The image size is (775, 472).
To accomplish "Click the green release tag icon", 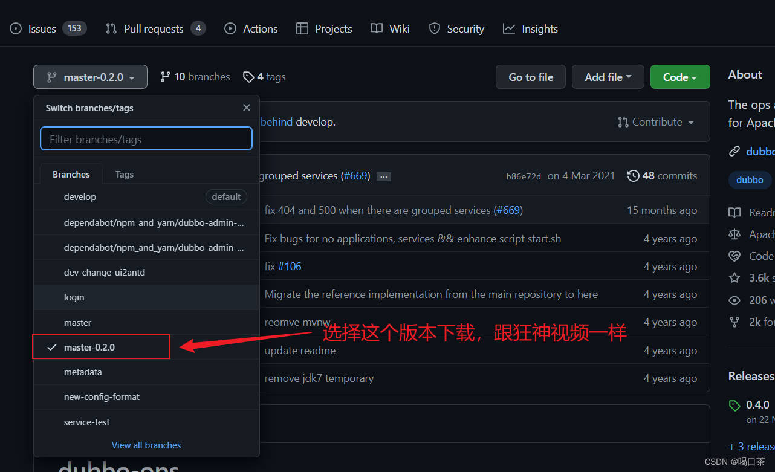I will [x=734, y=406].
